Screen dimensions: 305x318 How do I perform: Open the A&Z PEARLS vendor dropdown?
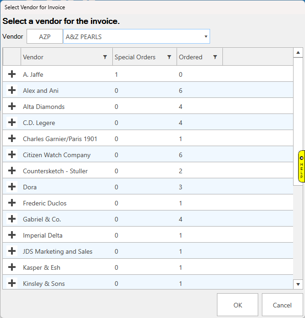point(206,36)
